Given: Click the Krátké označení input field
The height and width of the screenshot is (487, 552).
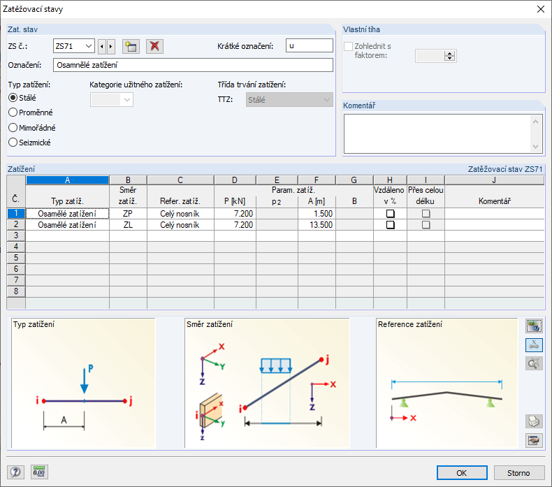Looking at the screenshot, I should pyautogui.click(x=310, y=46).
